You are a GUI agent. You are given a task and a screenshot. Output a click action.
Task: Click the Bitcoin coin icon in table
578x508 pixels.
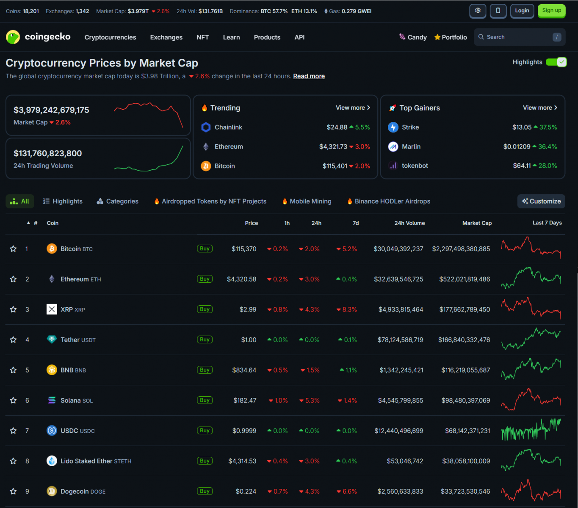pyautogui.click(x=52, y=248)
